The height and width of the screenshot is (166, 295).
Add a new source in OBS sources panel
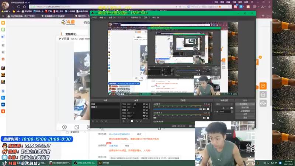(124, 121)
